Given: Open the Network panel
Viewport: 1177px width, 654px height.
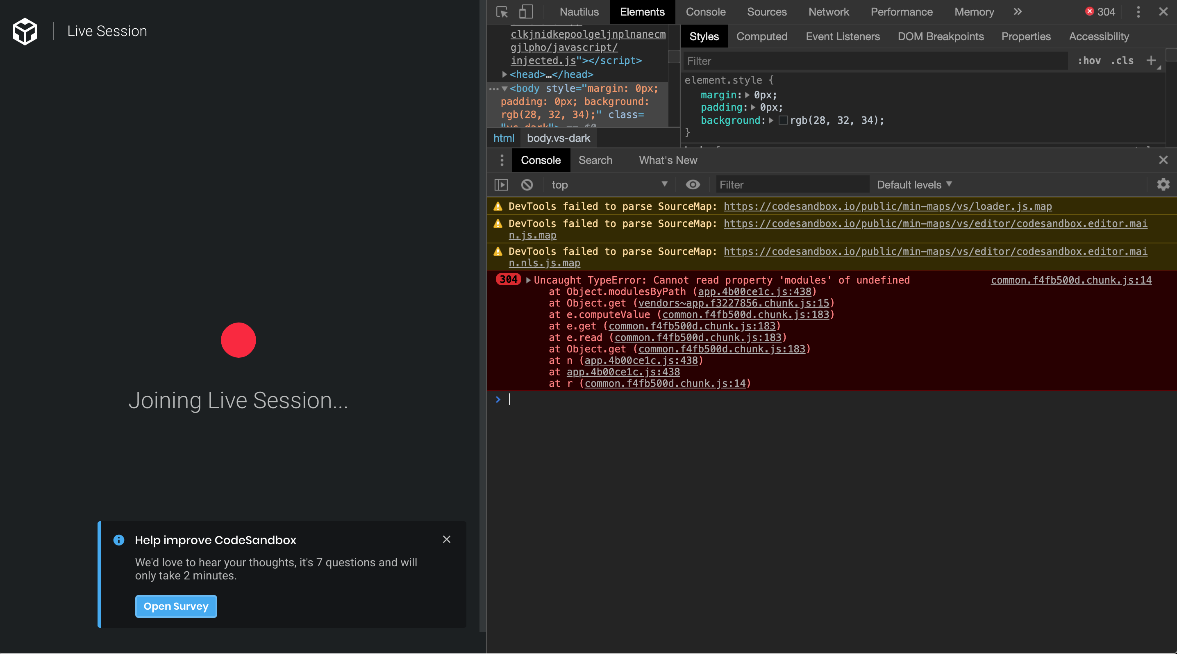Looking at the screenshot, I should [828, 12].
